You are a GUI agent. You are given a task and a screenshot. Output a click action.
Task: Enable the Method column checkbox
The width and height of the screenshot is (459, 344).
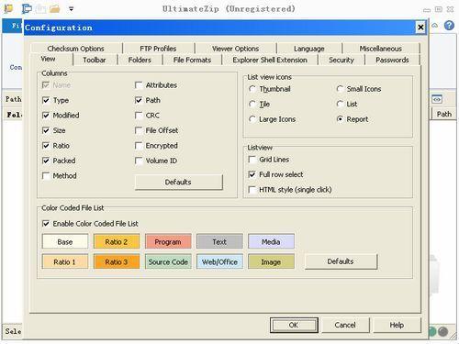point(46,176)
